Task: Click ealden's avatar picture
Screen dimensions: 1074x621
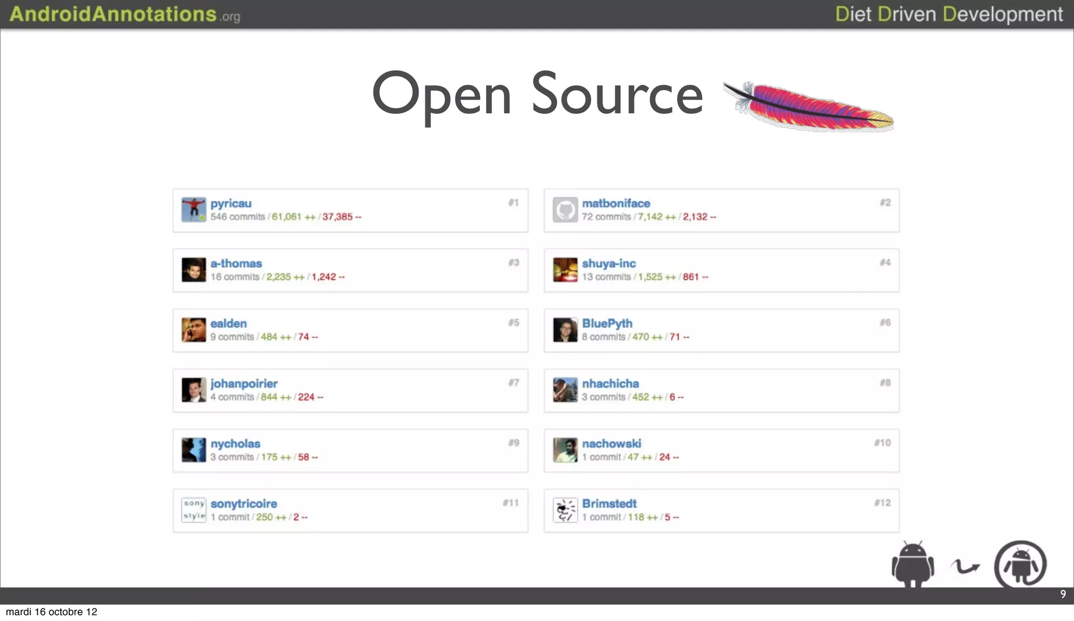Action: pos(194,330)
